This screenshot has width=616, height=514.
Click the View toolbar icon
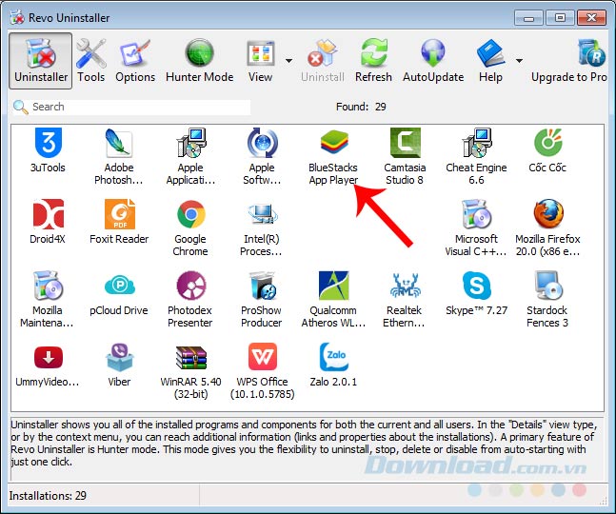(261, 61)
